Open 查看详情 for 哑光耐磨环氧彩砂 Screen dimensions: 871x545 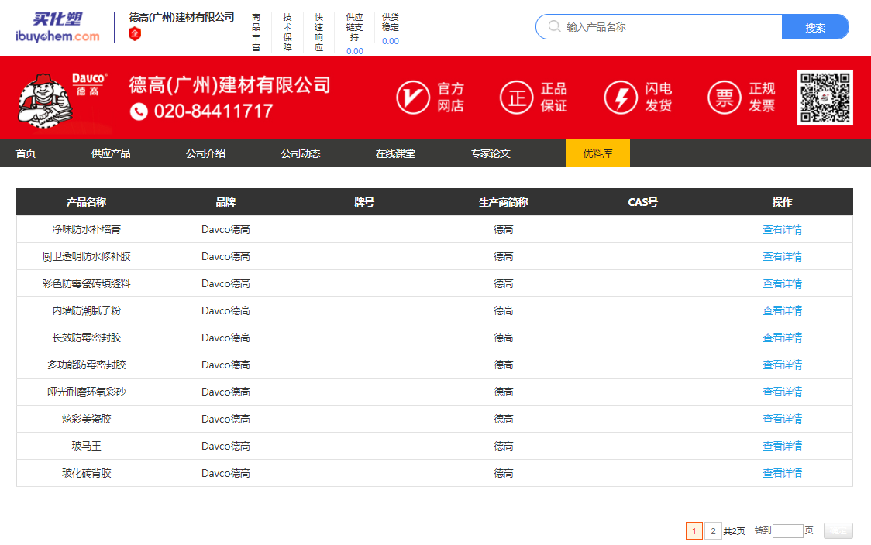[x=782, y=392]
